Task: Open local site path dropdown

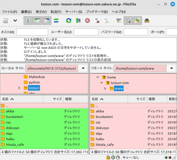Action: [83, 68]
